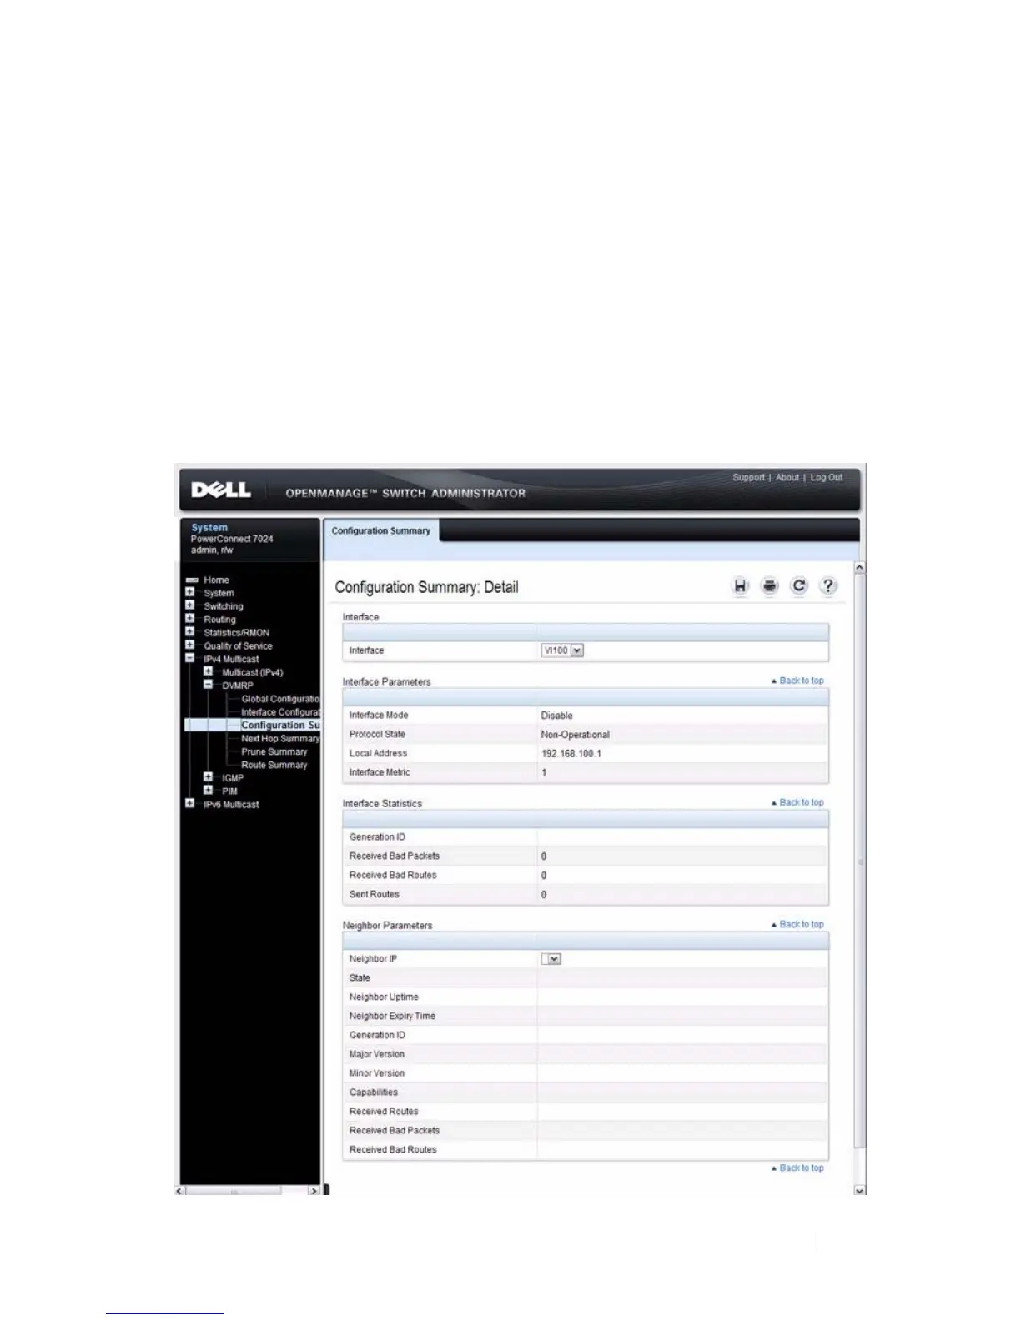Screen dimensions: 1021x1321
Task: Open the Help question mark icon
Action: coord(827,586)
